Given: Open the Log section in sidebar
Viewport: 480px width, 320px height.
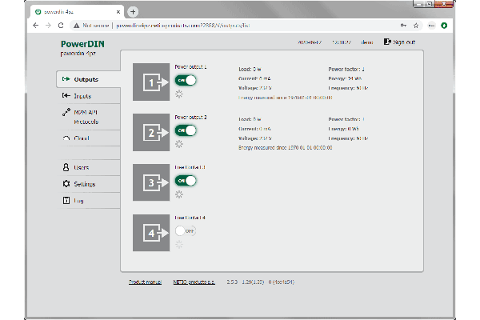Looking at the screenshot, I should click(89, 201).
